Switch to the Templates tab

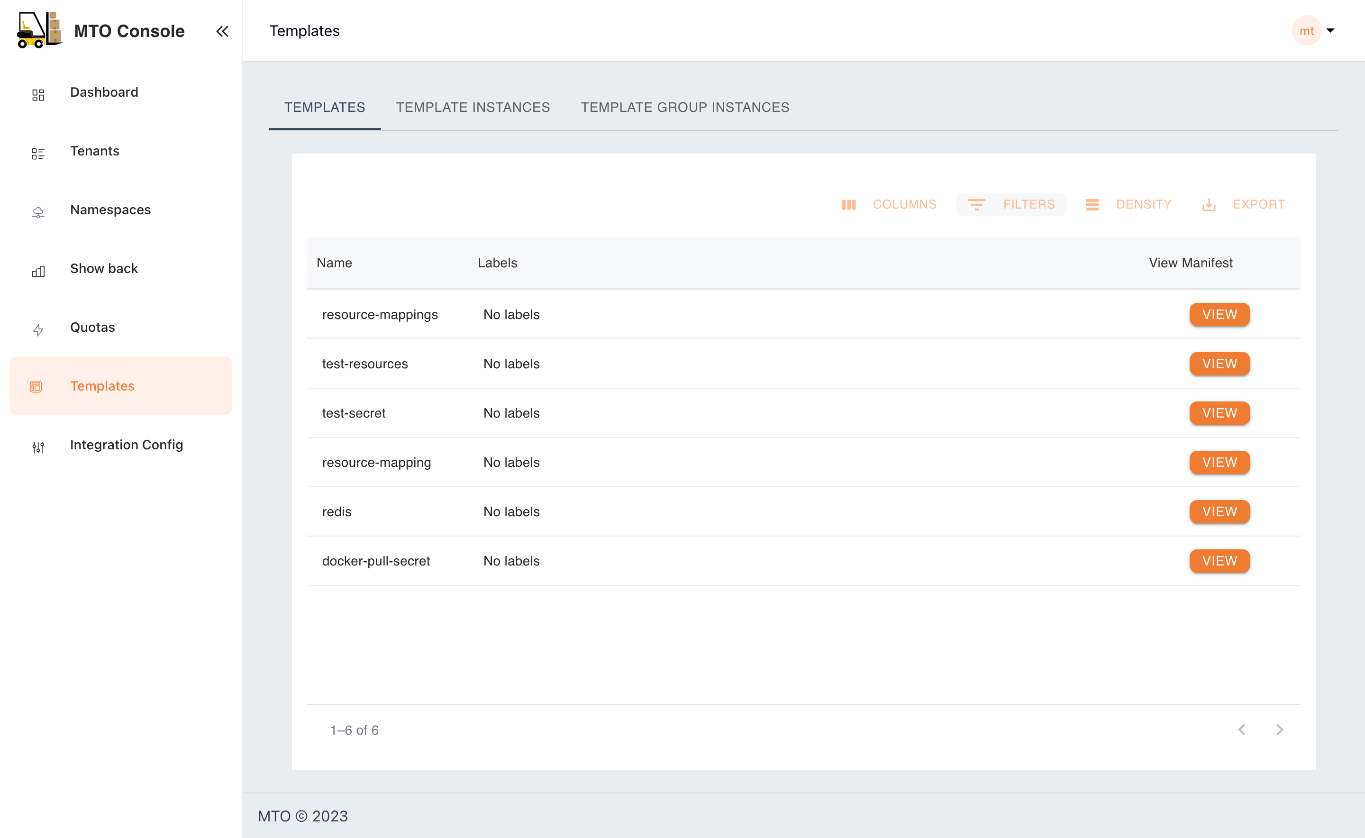click(325, 107)
